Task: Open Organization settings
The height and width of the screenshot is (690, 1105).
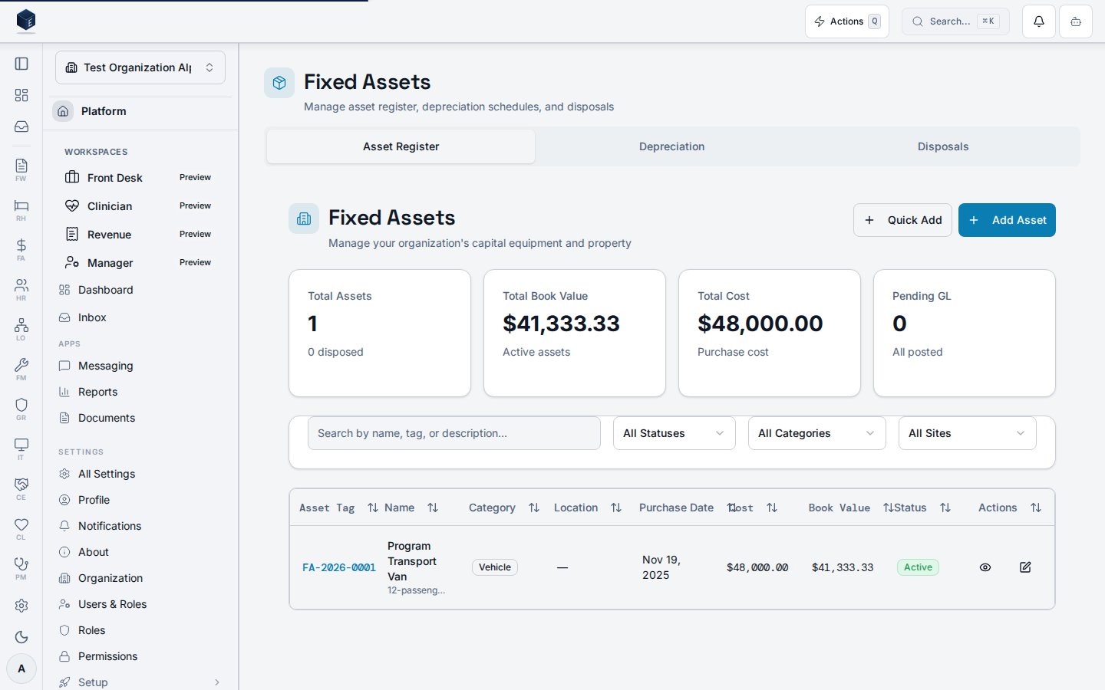Action: (140, 578)
